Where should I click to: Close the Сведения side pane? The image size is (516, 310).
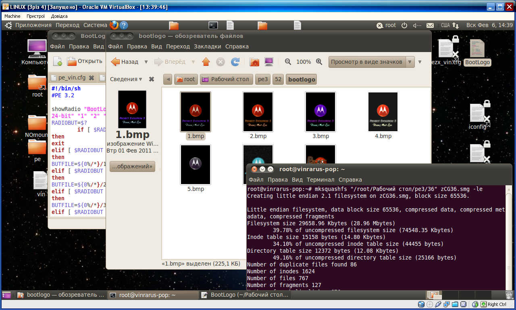[x=152, y=79]
